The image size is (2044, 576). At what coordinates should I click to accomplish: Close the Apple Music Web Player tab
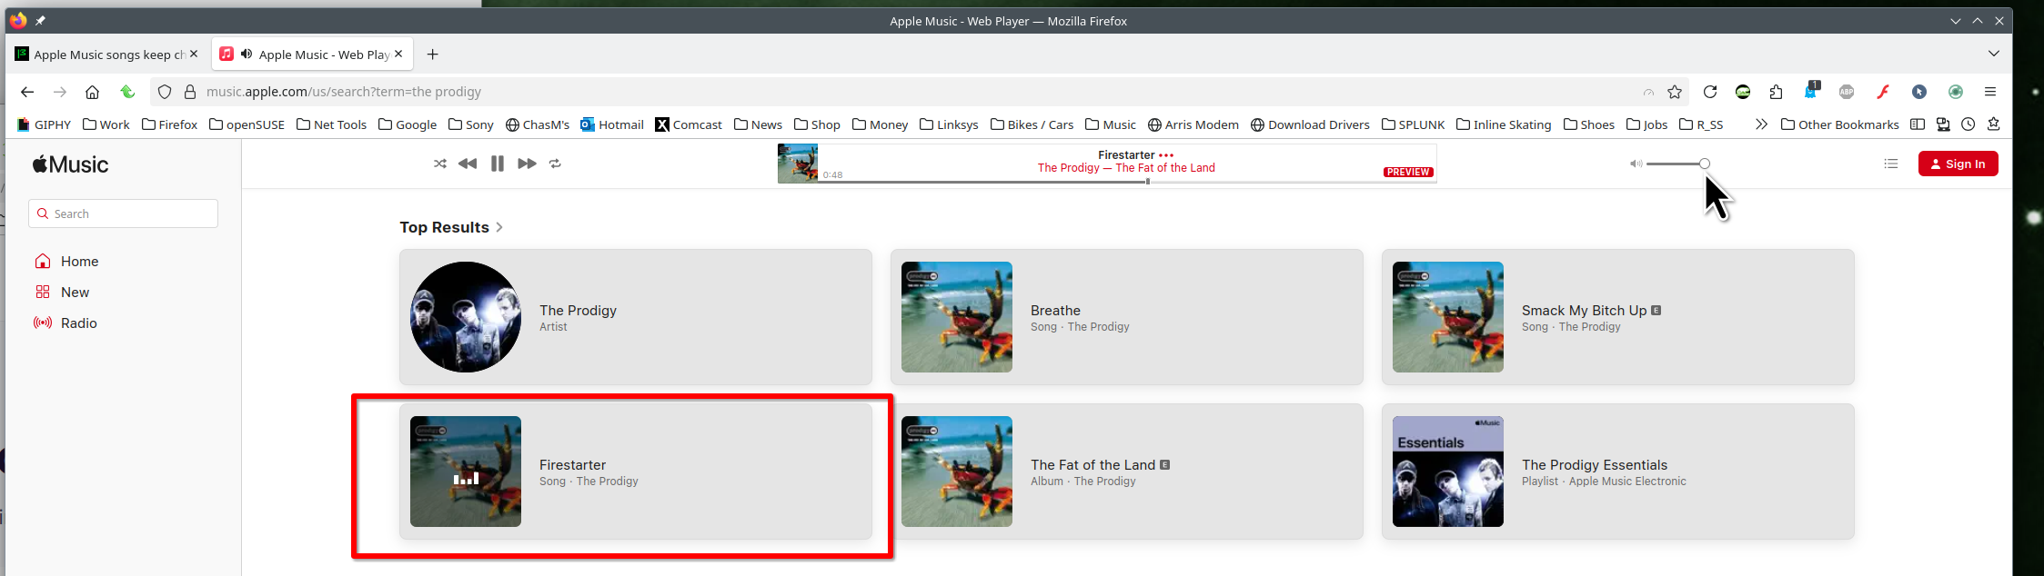pos(398,55)
